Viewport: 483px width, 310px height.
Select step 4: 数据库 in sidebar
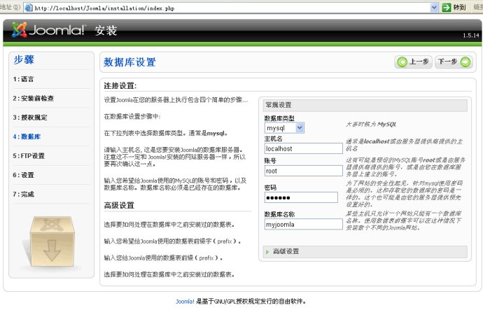[x=27, y=136]
